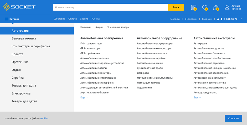
Task: Open the favorites heart icon
Action: [205, 7]
